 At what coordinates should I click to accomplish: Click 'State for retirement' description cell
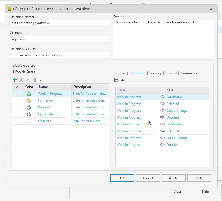[87, 121]
